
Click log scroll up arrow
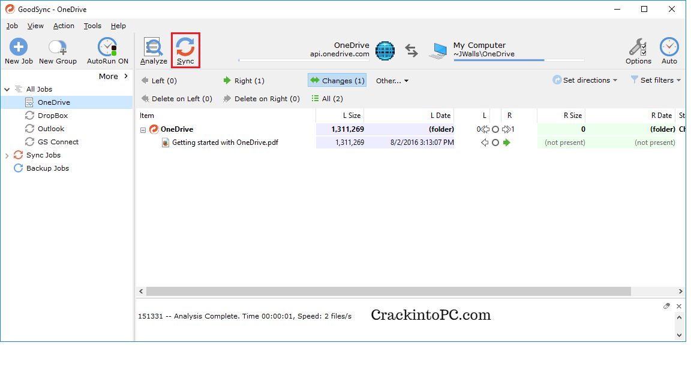pyautogui.click(x=679, y=317)
